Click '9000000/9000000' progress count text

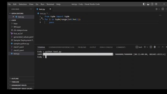tap(124, 54)
